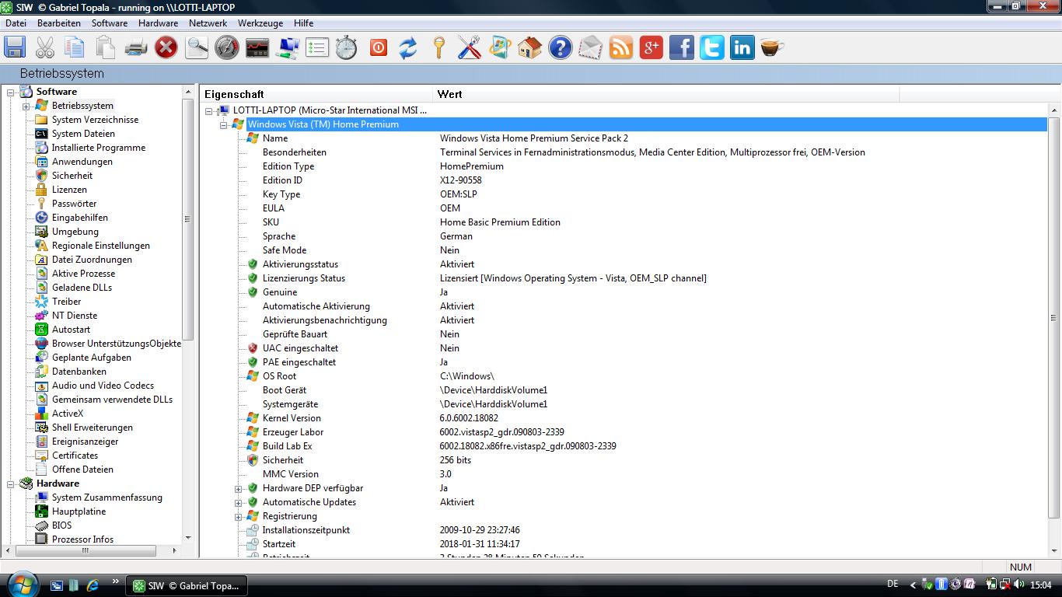
Task: Click the golden key toolbar icon
Action: point(438,47)
